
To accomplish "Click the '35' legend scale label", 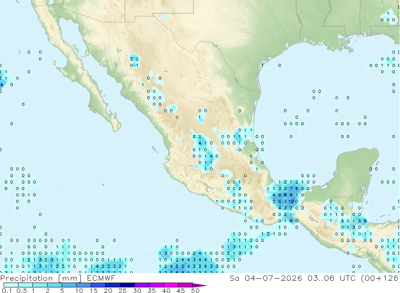I will 152,291.
